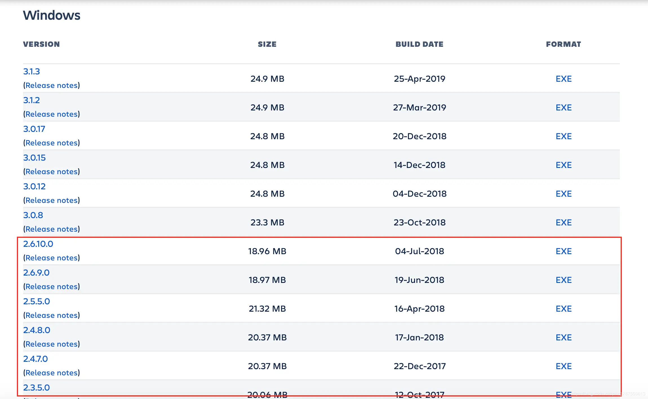Click version 2.6.9.0 link
The width and height of the screenshot is (648, 399).
36,272
